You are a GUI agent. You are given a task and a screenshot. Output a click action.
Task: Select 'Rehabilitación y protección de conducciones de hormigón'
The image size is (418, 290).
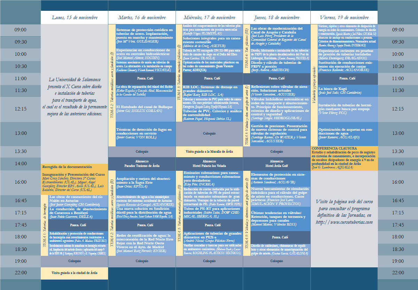click(78, 237)
